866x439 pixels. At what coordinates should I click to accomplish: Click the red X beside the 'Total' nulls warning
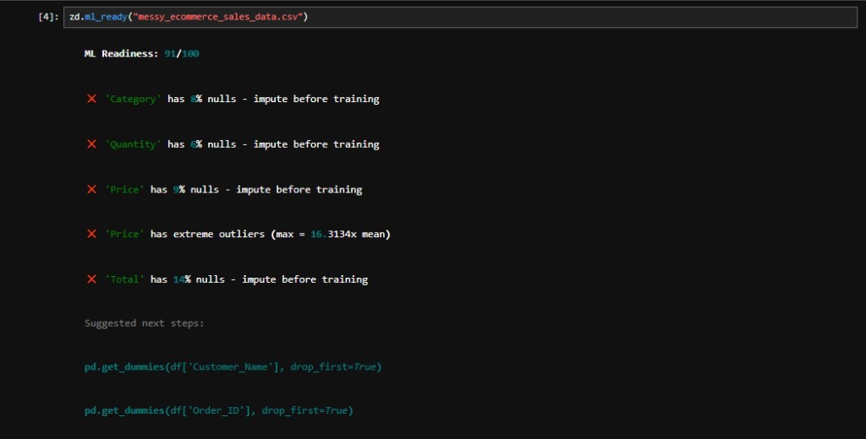click(x=91, y=279)
